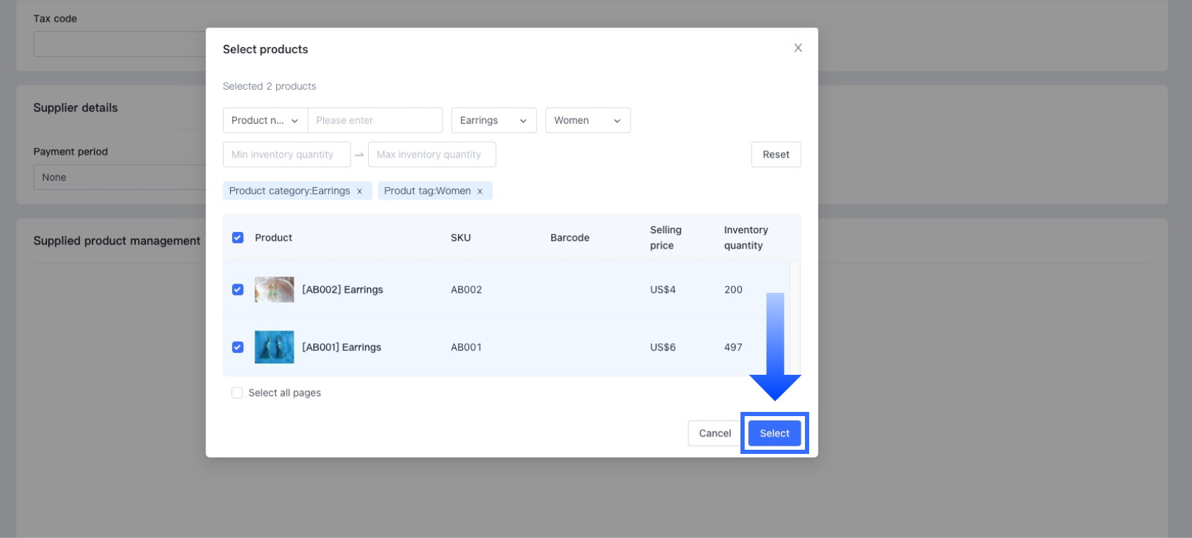Enable the Select all pages checkbox
The height and width of the screenshot is (538, 1192).
coord(237,393)
